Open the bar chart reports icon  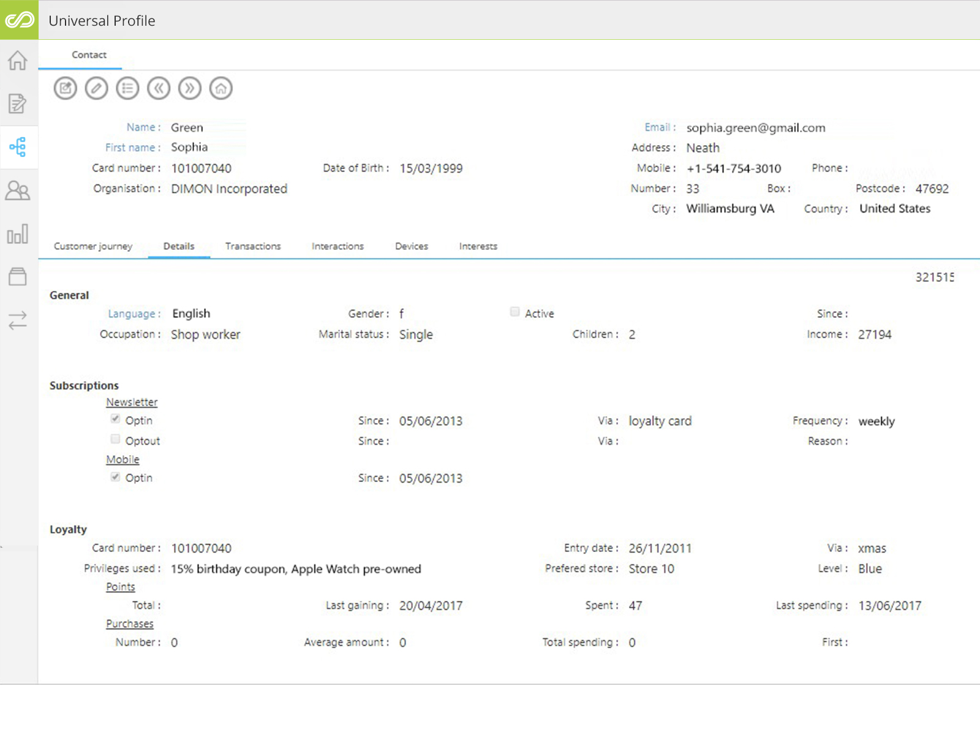tap(18, 234)
